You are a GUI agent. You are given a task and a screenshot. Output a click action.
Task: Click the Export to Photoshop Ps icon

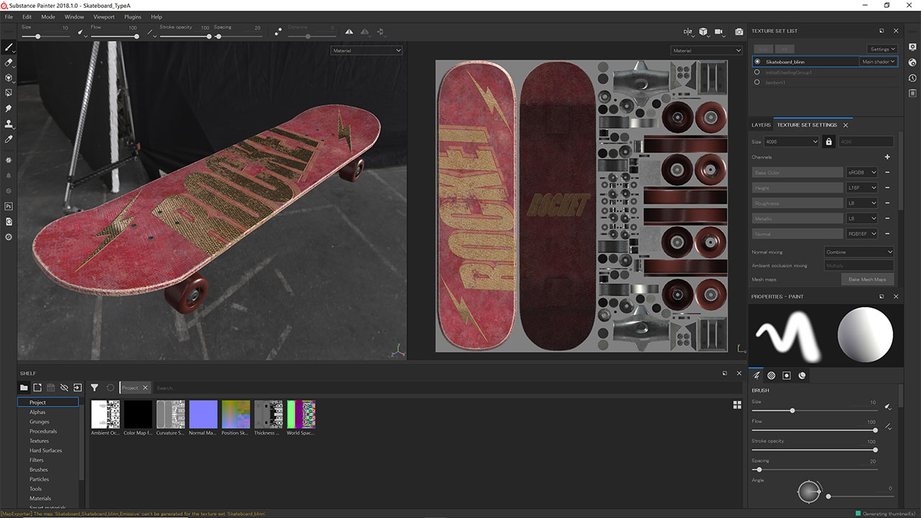(9, 206)
